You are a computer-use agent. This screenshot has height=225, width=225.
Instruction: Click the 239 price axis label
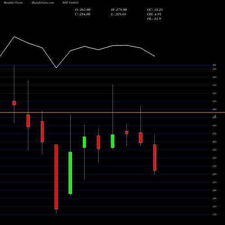tap(214, 166)
